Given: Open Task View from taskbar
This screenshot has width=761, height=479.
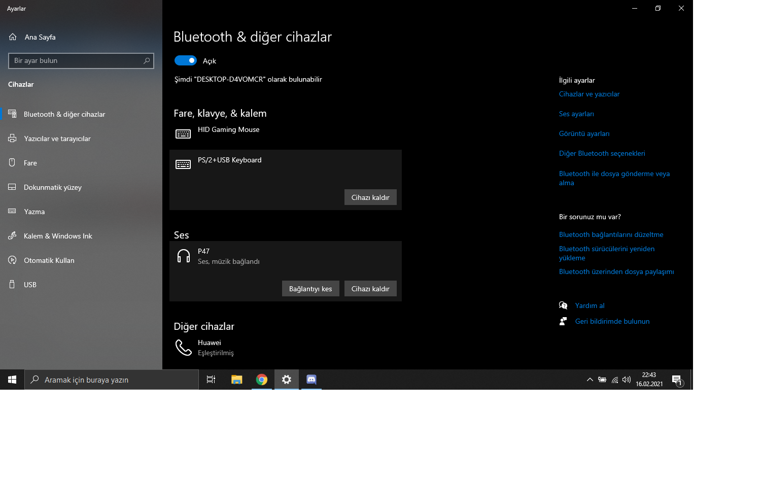Looking at the screenshot, I should (x=211, y=380).
